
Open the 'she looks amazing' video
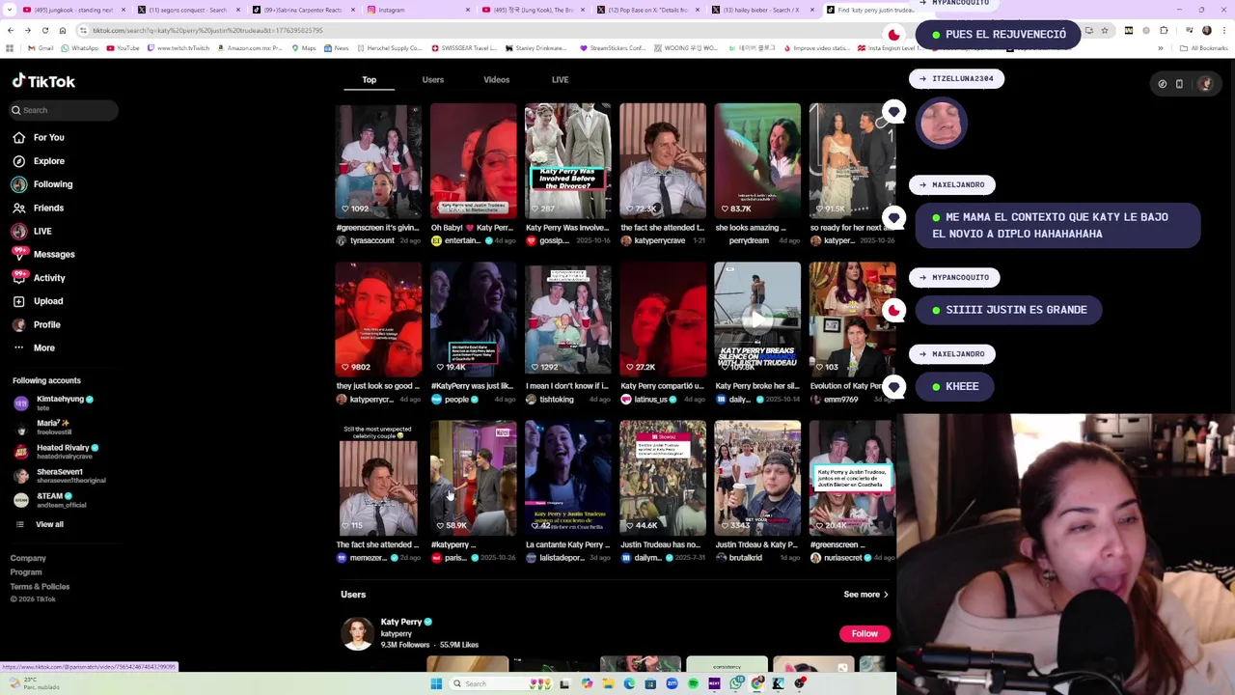click(x=757, y=160)
